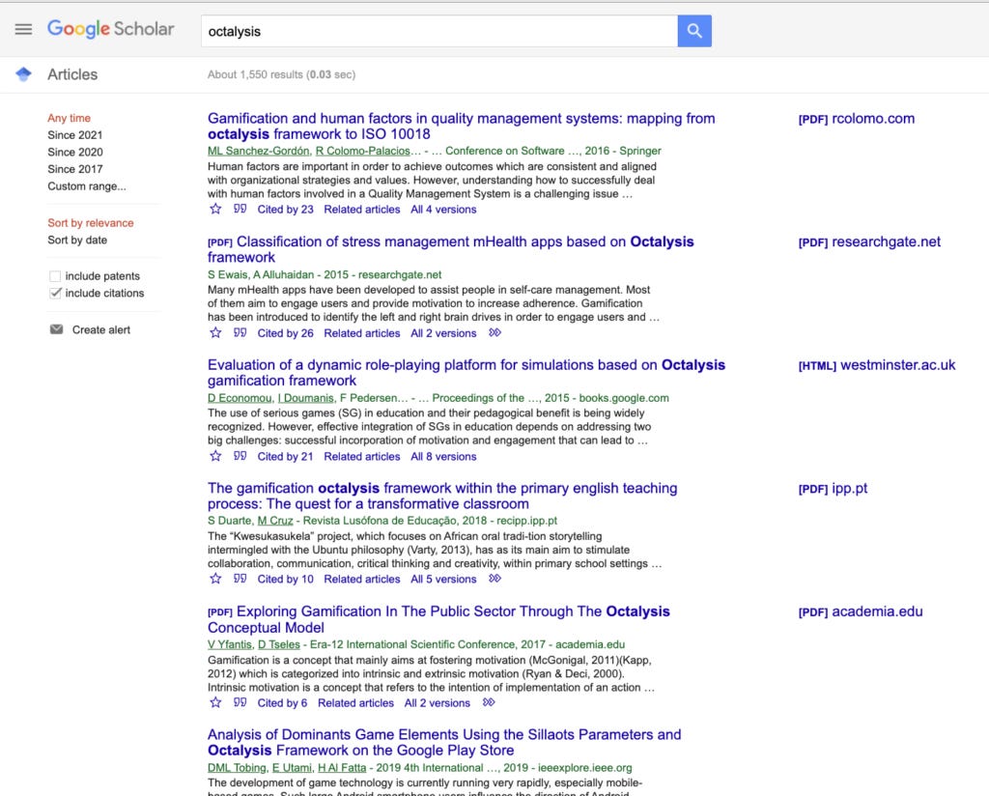The width and height of the screenshot is (989, 796).
Task: Click the cite icon under the dynamic role-playing platform result
Action: [x=239, y=456]
